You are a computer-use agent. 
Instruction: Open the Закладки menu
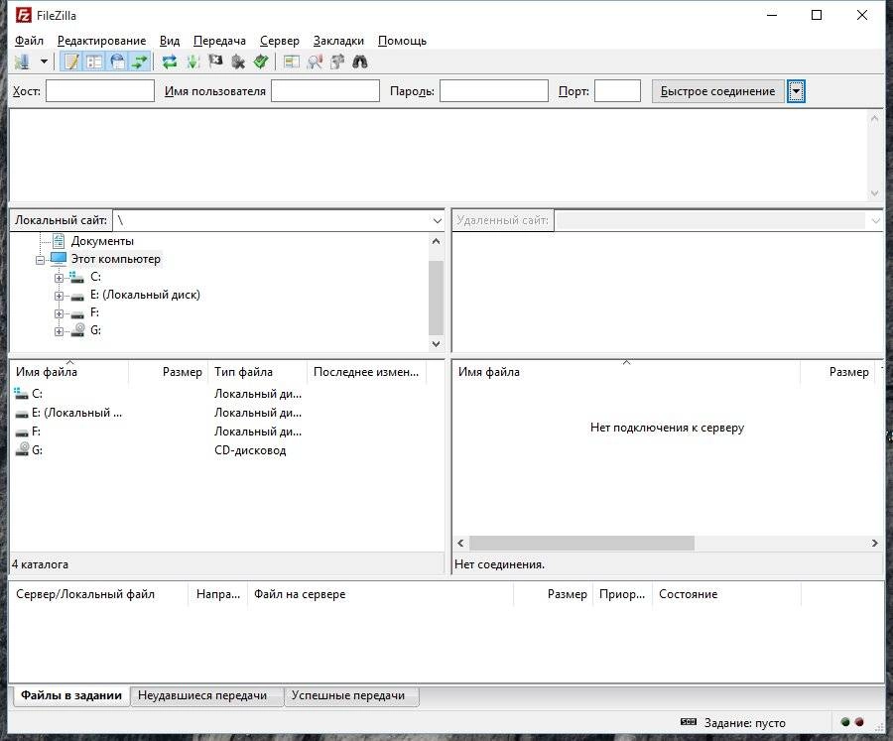[339, 41]
